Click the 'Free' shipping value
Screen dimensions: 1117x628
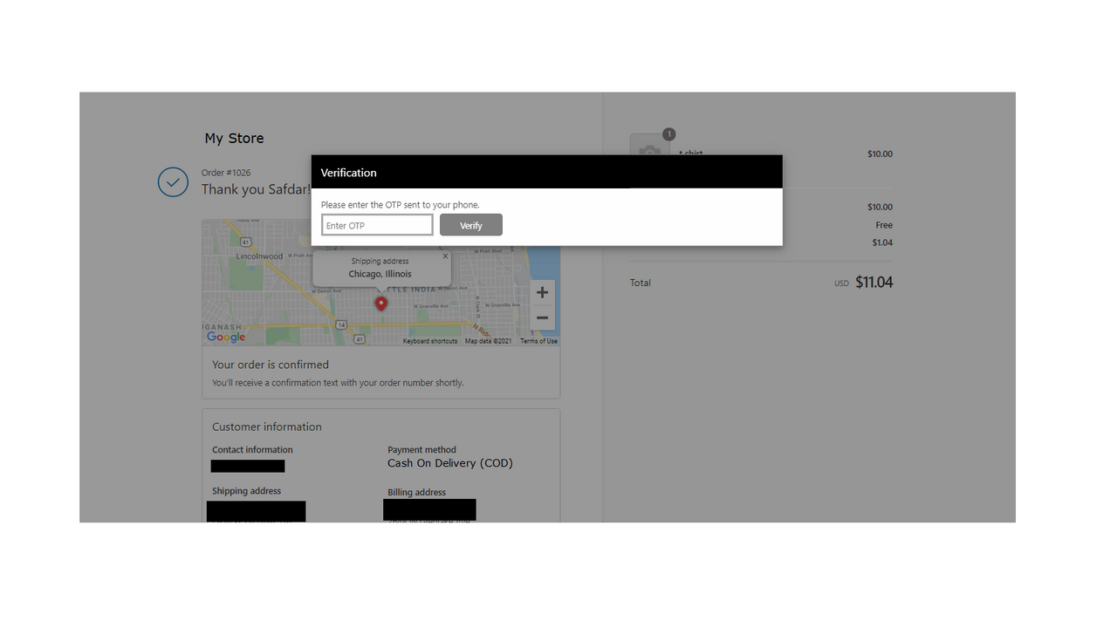[x=884, y=225]
